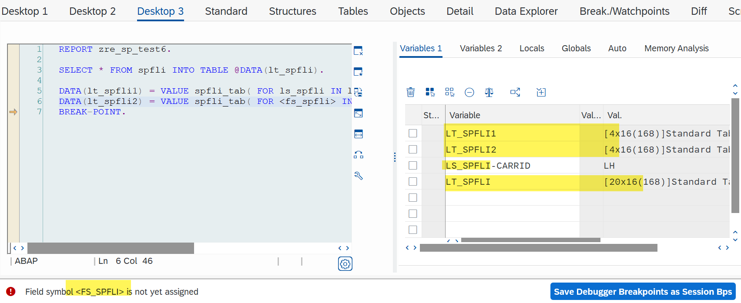
Task: Click the trash icon in variables toolbar
Action: [410, 92]
